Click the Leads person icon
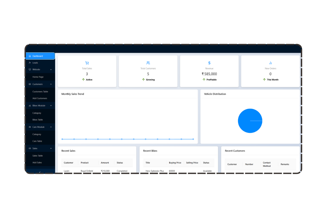Image resolution: width=327 pixels, height=218 pixels. pyautogui.click(x=30, y=63)
